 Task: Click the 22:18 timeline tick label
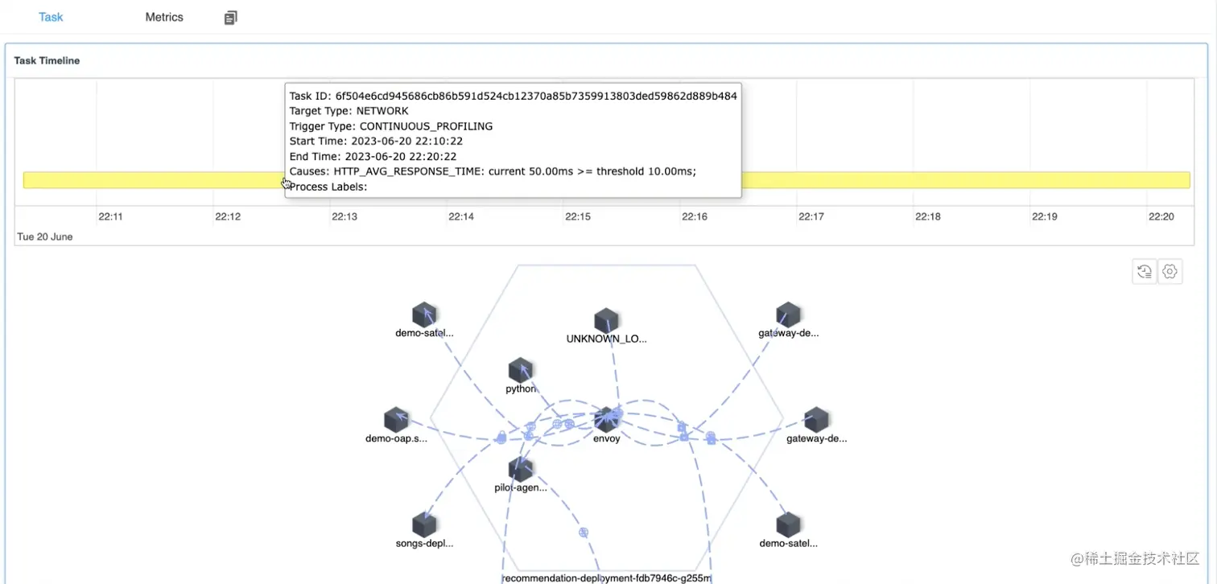pyautogui.click(x=928, y=216)
